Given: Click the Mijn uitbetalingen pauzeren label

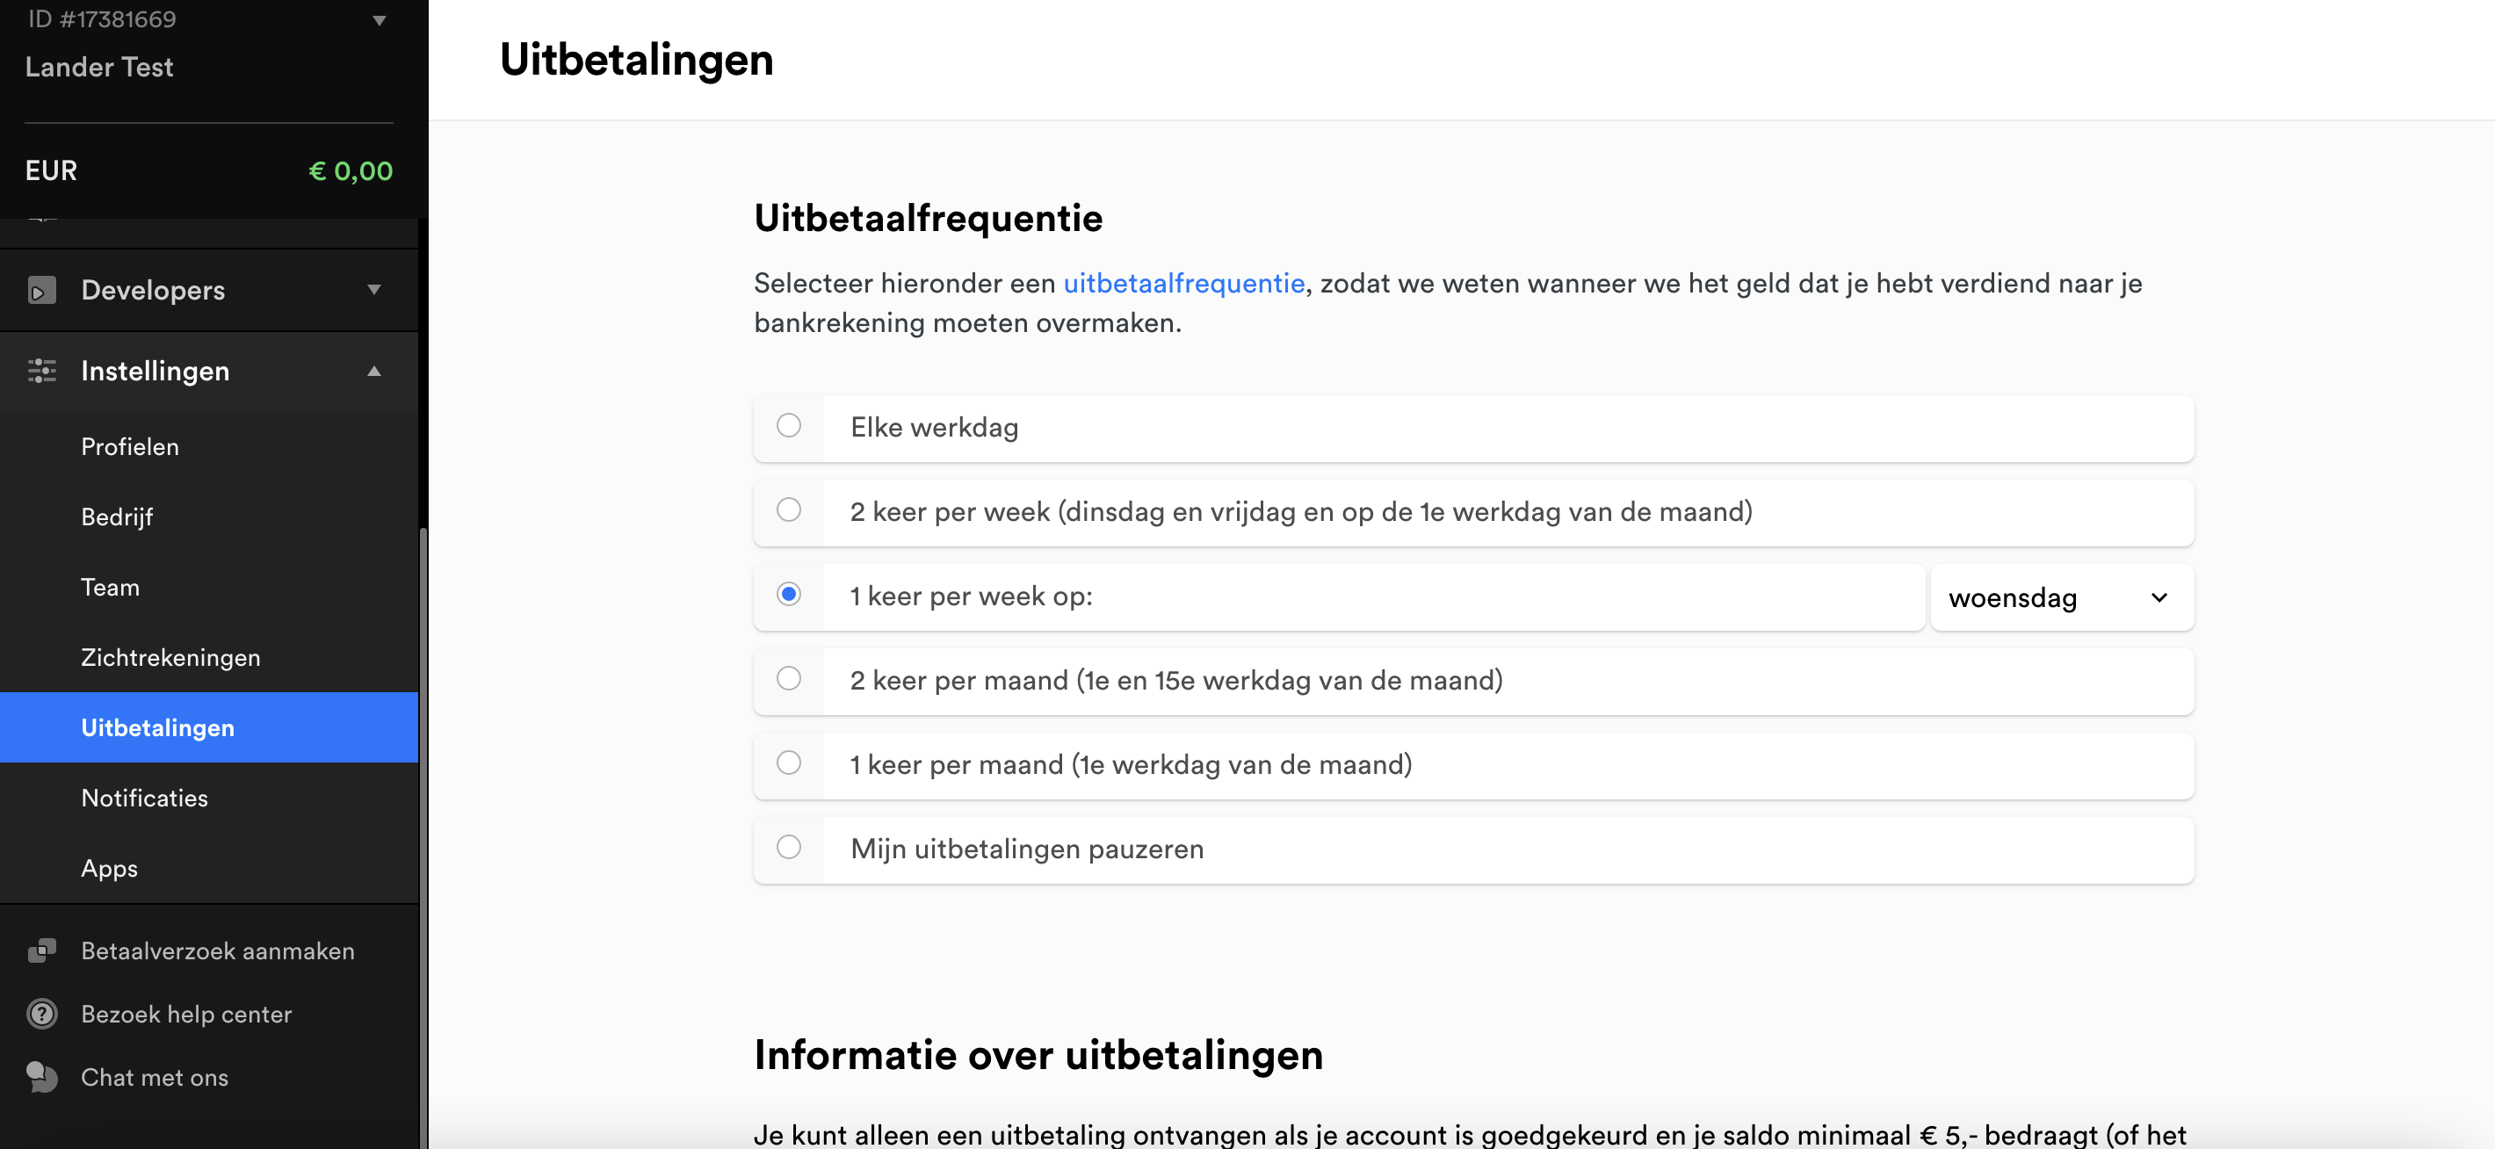Looking at the screenshot, I should (1027, 849).
